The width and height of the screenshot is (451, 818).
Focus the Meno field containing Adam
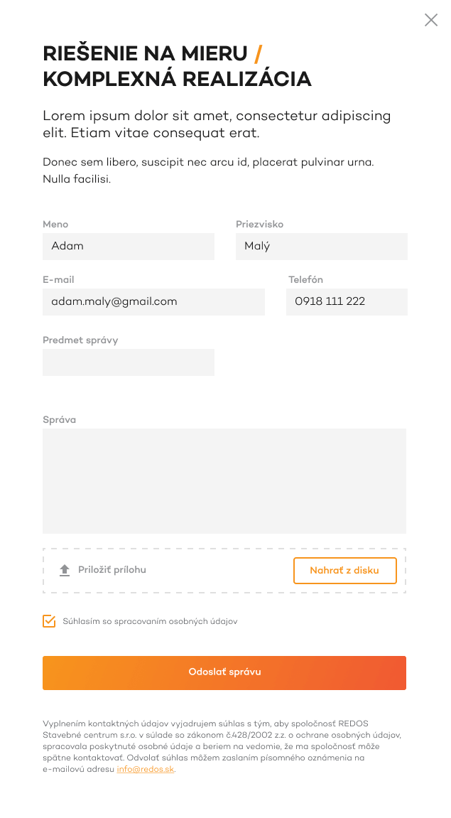coord(129,246)
